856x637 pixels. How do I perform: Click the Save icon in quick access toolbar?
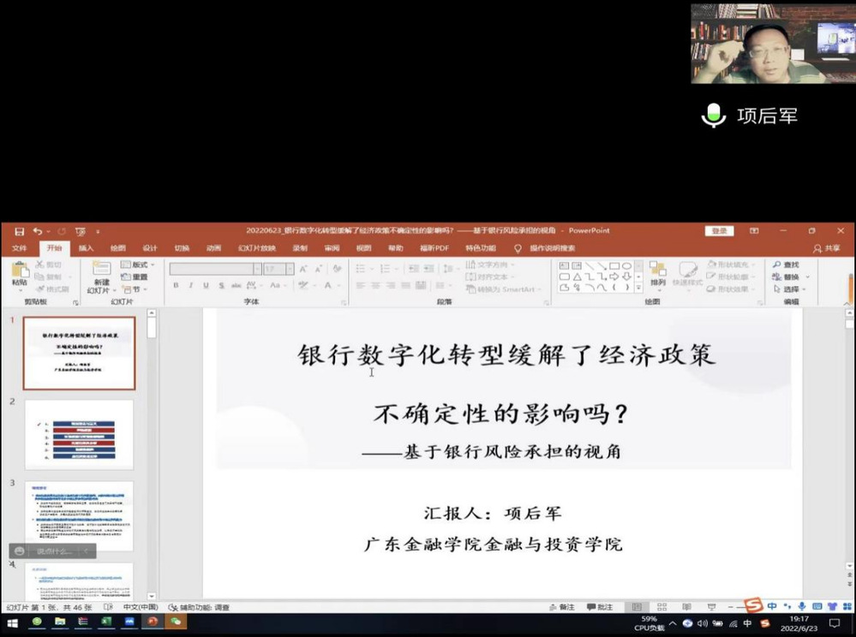click(19, 231)
